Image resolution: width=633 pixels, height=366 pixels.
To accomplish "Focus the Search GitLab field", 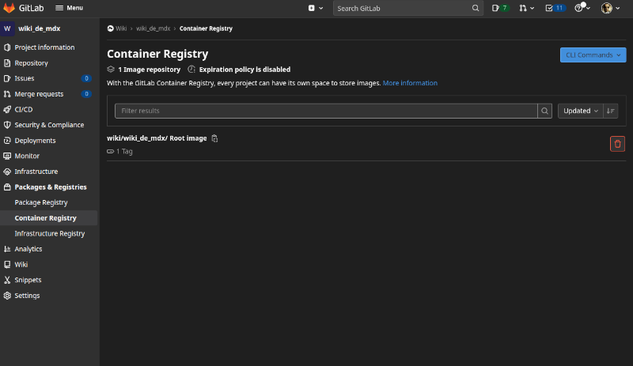I will click(407, 8).
